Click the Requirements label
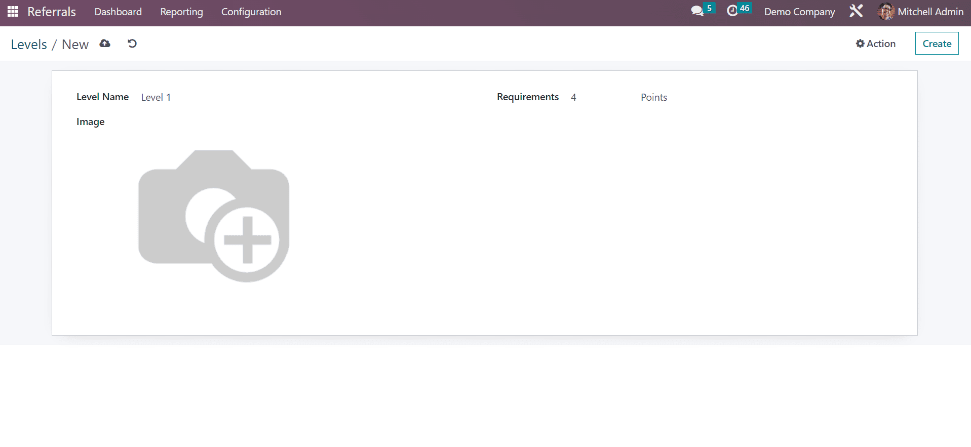This screenshot has height=447, width=971. pos(527,97)
